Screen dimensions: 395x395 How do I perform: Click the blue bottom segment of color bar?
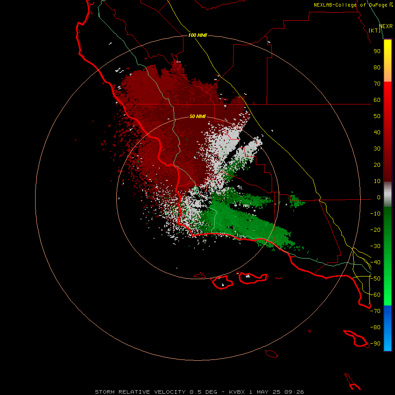388,328
